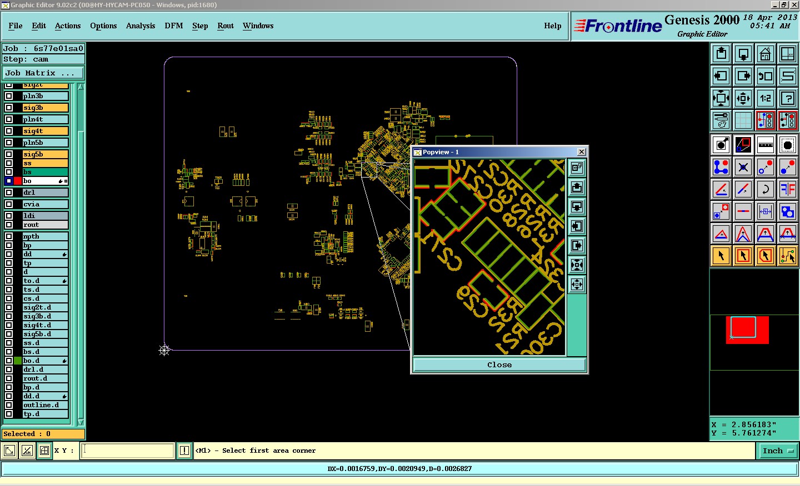Click layer list scrollbar up arrow
Viewport: 800px width, 486px height.
tap(81, 87)
